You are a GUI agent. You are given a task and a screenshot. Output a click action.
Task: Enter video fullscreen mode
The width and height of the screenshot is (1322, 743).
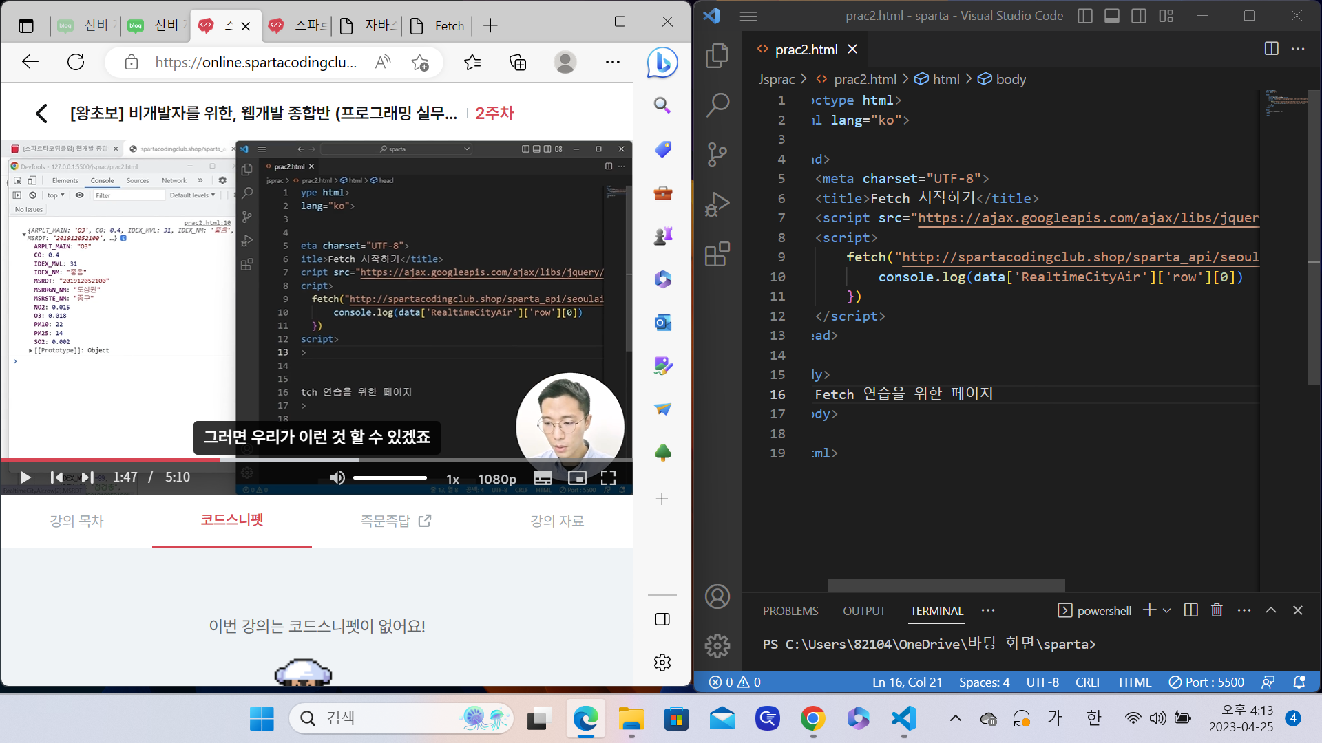[x=608, y=477]
